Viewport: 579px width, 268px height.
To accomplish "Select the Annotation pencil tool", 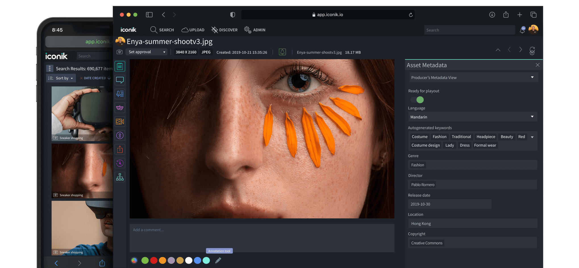I will (x=218, y=260).
